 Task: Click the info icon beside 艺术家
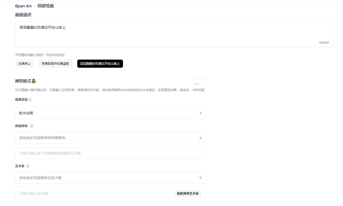(x=28, y=166)
